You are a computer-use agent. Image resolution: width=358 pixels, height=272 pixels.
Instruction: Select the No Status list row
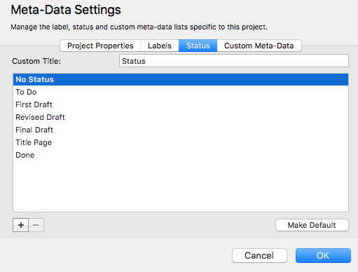[181, 79]
